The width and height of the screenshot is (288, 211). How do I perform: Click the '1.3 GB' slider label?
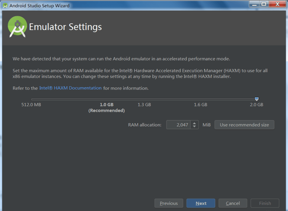click(144, 105)
